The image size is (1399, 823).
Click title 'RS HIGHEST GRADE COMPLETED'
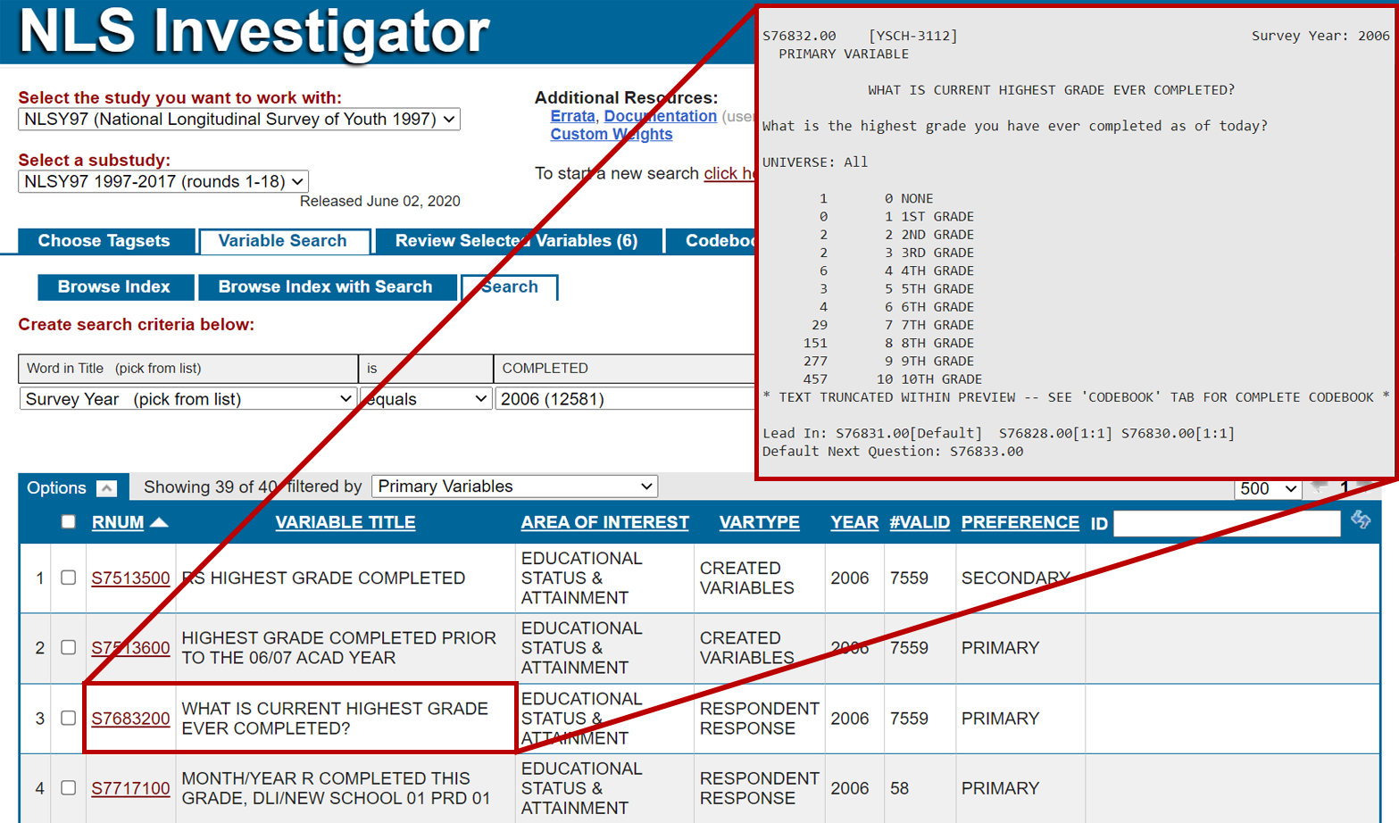point(323,578)
